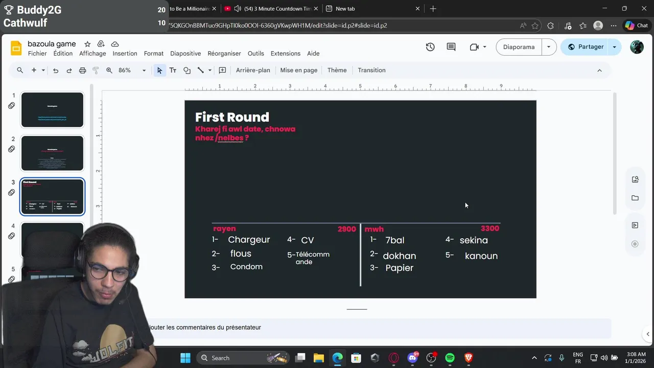Open the menu search magnifier tool

pos(20,70)
